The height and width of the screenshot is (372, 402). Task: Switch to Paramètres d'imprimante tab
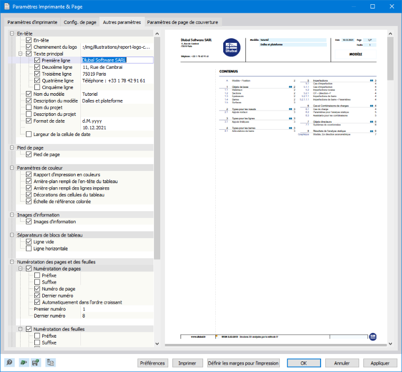pyautogui.click(x=32, y=22)
